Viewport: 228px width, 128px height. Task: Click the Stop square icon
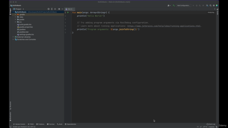[203, 6]
